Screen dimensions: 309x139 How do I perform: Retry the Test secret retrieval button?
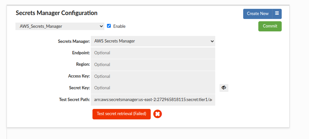point(121,114)
